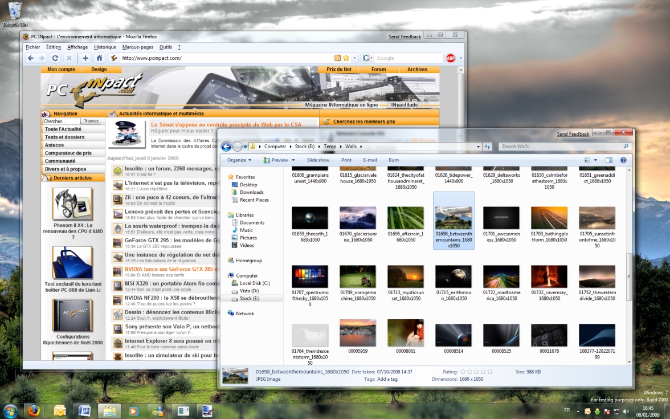Click the Firefox back arrow button
The height and width of the screenshot is (419, 670).
(x=30, y=58)
